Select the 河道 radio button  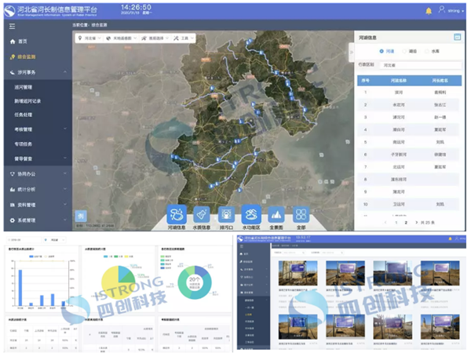(x=382, y=52)
